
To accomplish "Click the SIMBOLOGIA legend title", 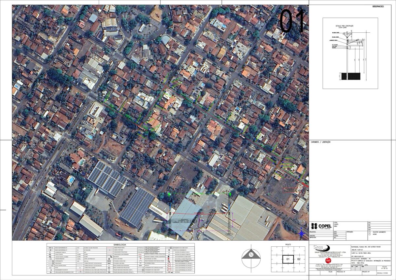I will click(120, 245).
